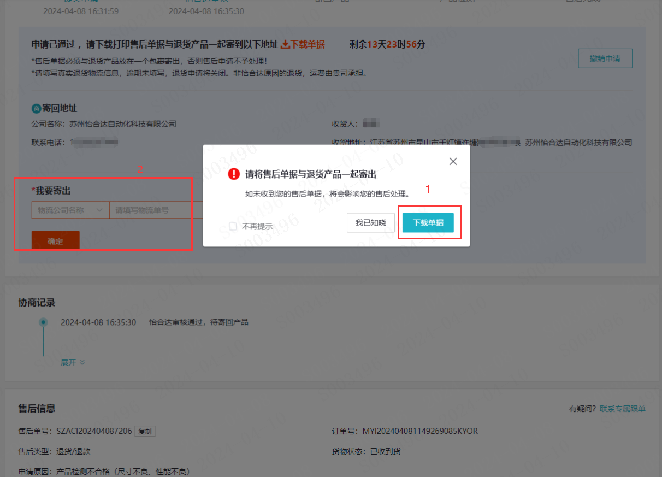Copy the after-sales number with 复制

coord(145,432)
